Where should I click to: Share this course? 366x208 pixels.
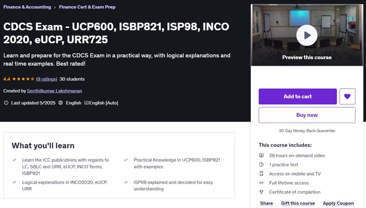(x=266, y=203)
